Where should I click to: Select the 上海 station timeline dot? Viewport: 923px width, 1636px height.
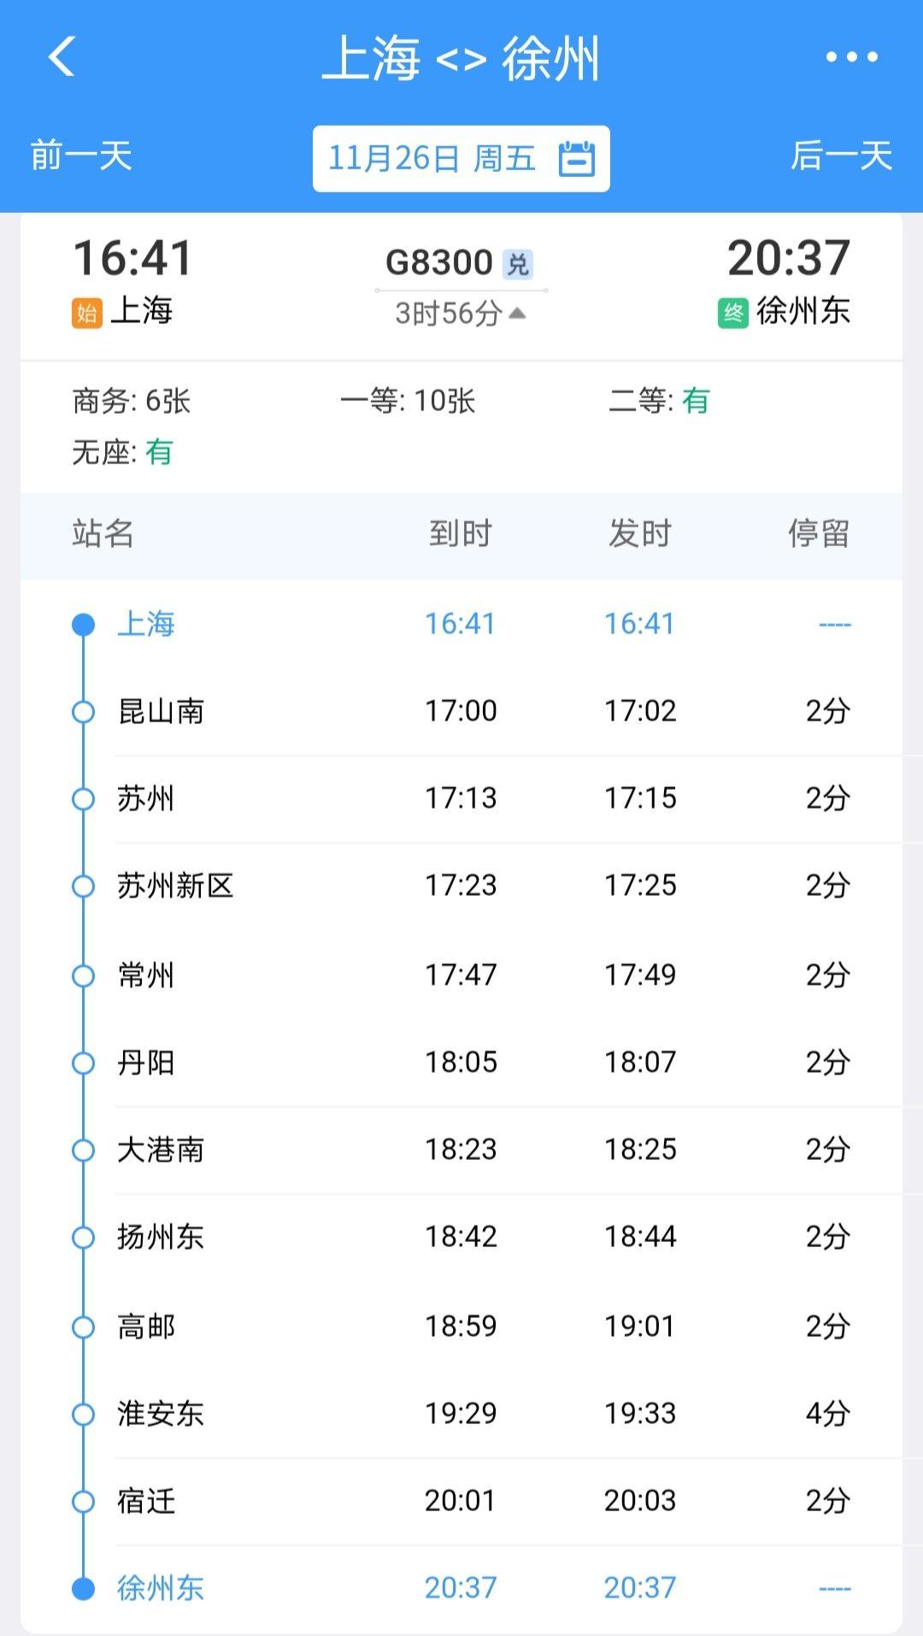(83, 625)
